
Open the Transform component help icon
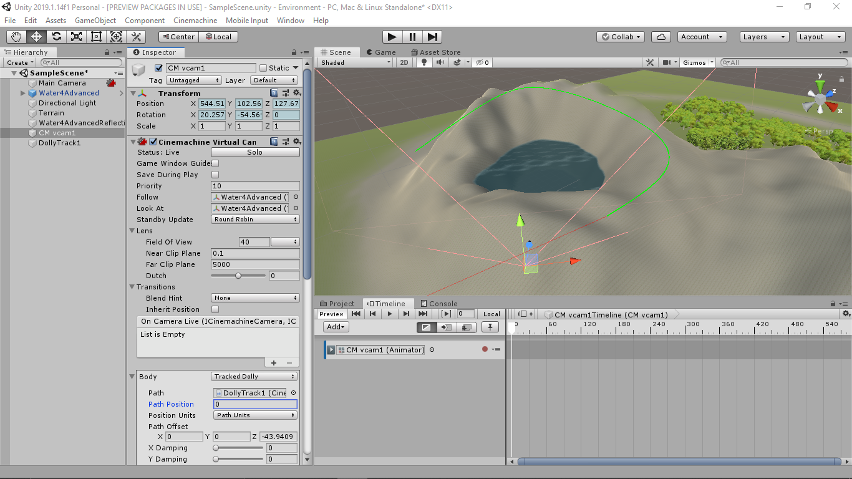pos(274,93)
